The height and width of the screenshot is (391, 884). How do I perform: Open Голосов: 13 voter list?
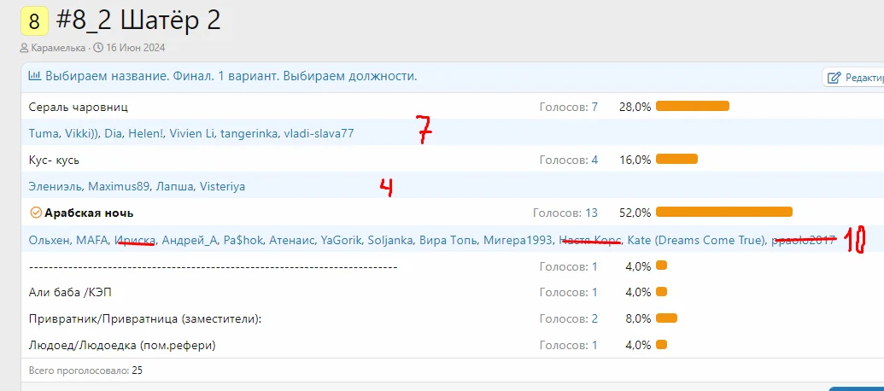(565, 213)
